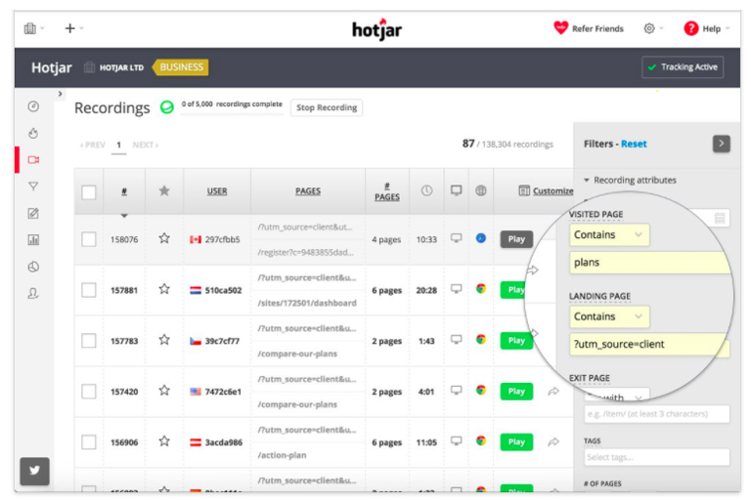Collapse the Filters panel with arrow button
Image resolution: width=751 pixels, height=500 pixels.
pos(722,144)
